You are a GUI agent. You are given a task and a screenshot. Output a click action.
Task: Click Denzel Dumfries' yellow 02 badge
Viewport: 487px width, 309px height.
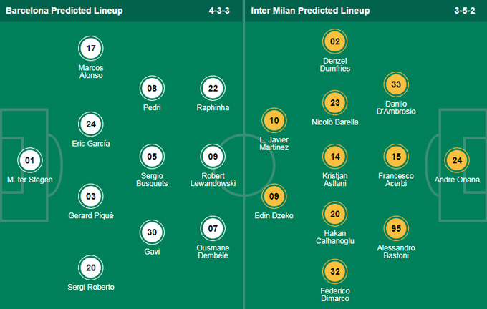(x=335, y=41)
